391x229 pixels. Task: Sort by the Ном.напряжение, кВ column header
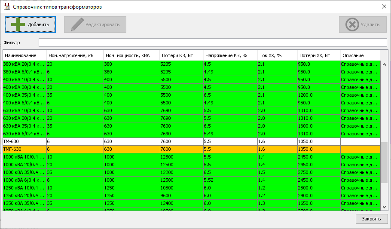pos(75,55)
